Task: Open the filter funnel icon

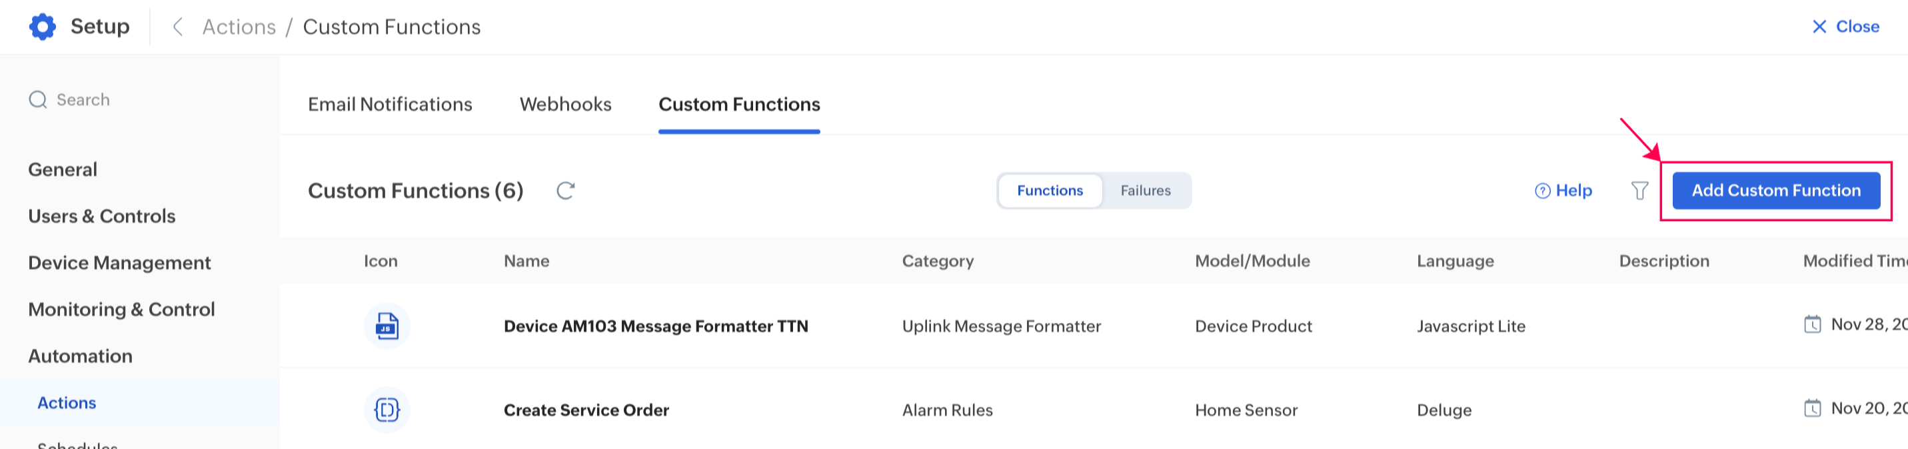Action: (1639, 191)
